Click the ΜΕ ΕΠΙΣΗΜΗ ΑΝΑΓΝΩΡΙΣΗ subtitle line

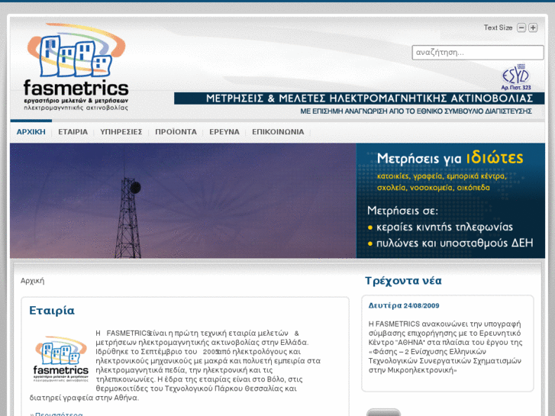tap(416, 111)
